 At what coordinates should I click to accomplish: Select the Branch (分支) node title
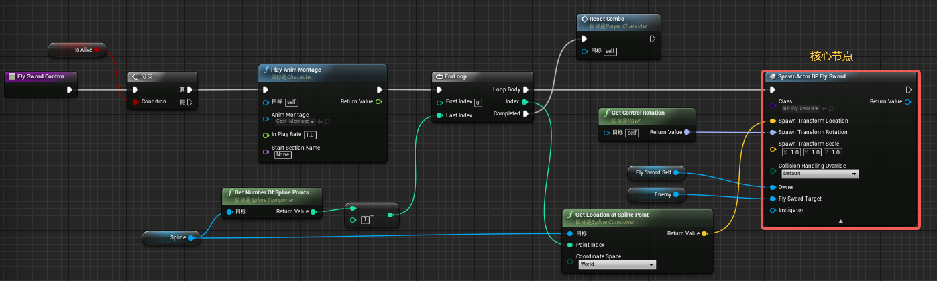(x=146, y=76)
